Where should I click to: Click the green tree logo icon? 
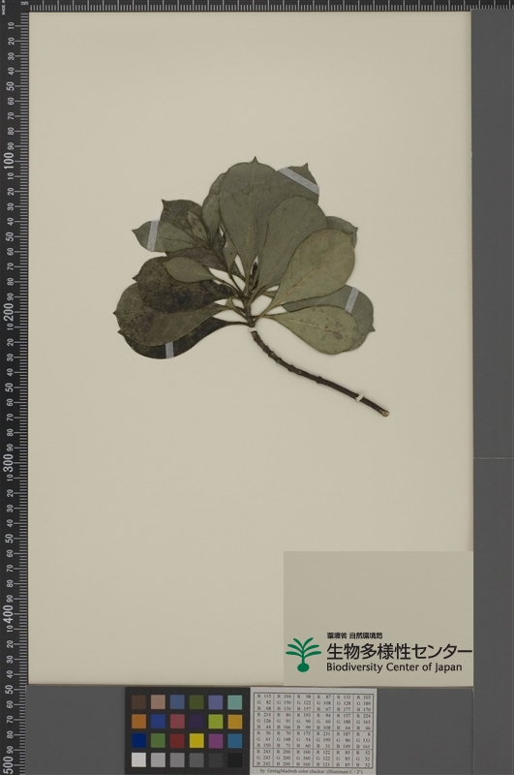(x=303, y=655)
